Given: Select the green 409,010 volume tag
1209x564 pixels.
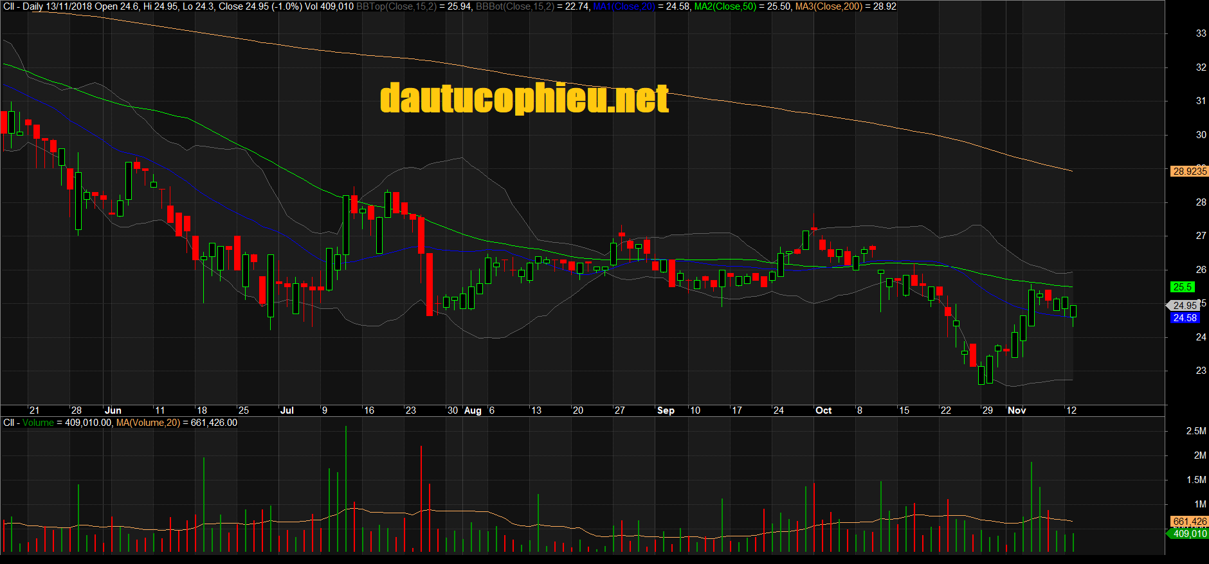Looking at the screenshot, I should [1189, 534].
